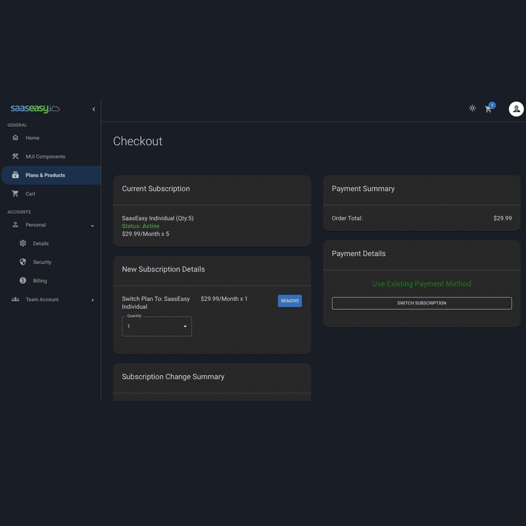Screen dimensions: 526x526
Task: Open the Quantity dropdown
Action: pos(157,327)
